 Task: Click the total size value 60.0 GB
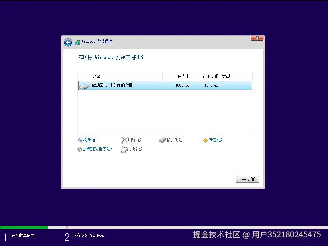pos(182,86)
